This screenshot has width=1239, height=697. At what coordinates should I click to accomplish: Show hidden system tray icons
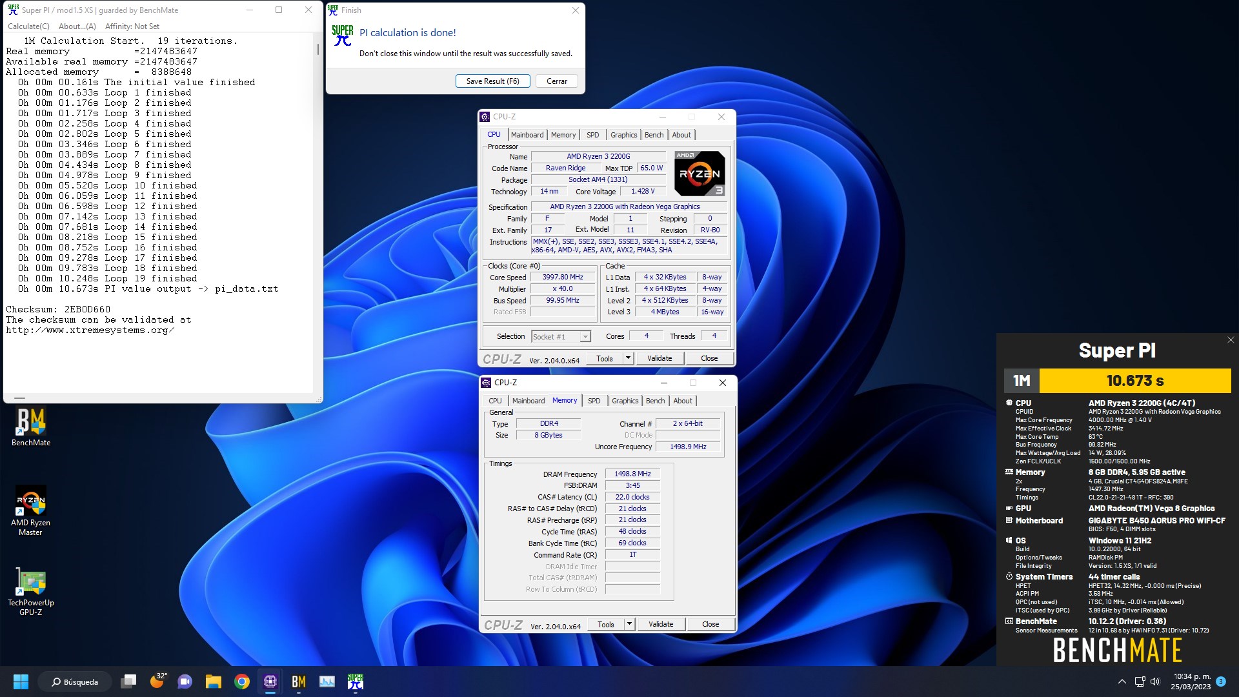coord(1122,682)
